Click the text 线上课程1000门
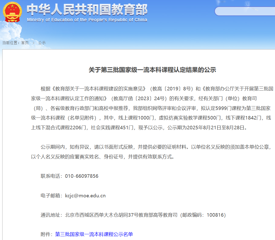This screenshot has height=240, width=275. (136, 118)
